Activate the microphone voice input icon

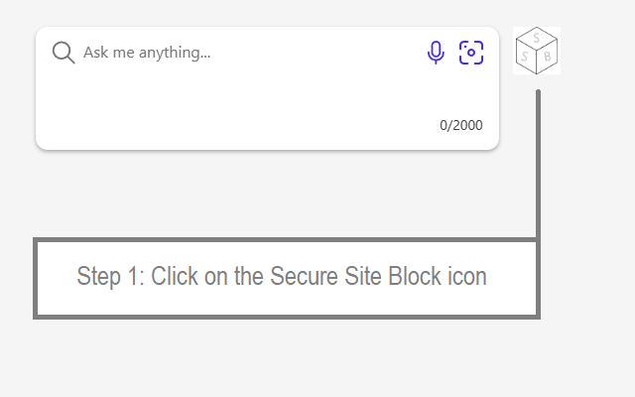(x=436, y=53)
